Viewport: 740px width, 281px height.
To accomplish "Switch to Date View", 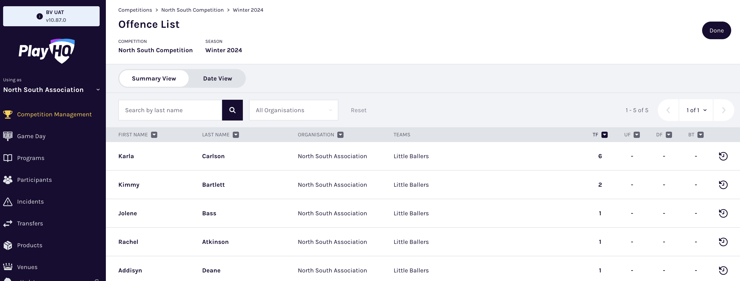I will point(217,78).
